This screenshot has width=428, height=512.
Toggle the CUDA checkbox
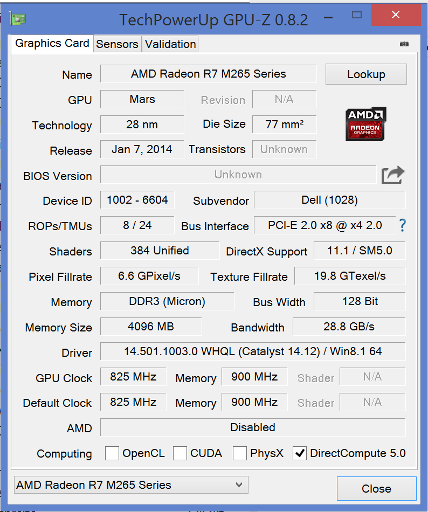click(x=180, y=453)
